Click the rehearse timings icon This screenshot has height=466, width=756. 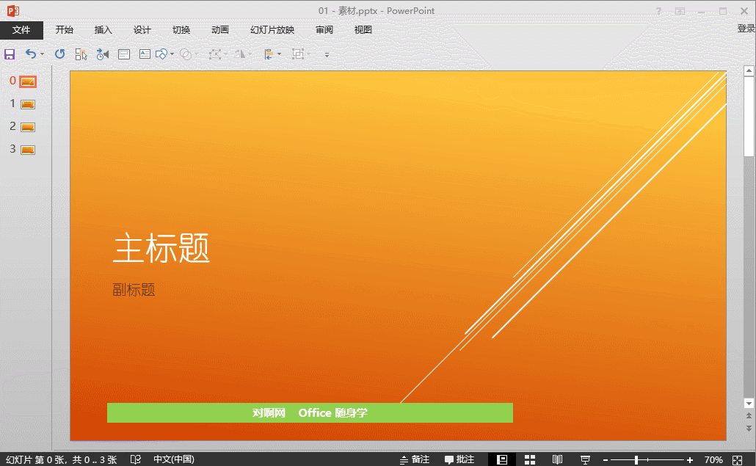(102, 54)
